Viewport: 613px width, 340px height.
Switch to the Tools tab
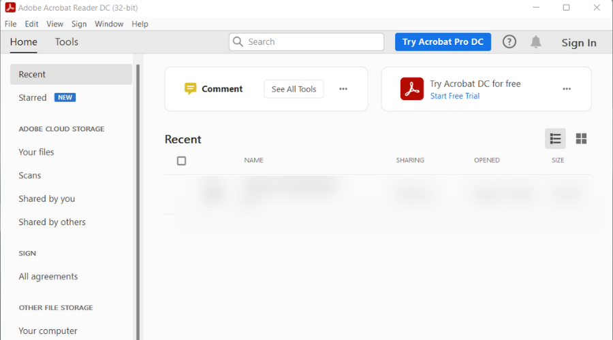pyautogui.click(x=67, y=42)
